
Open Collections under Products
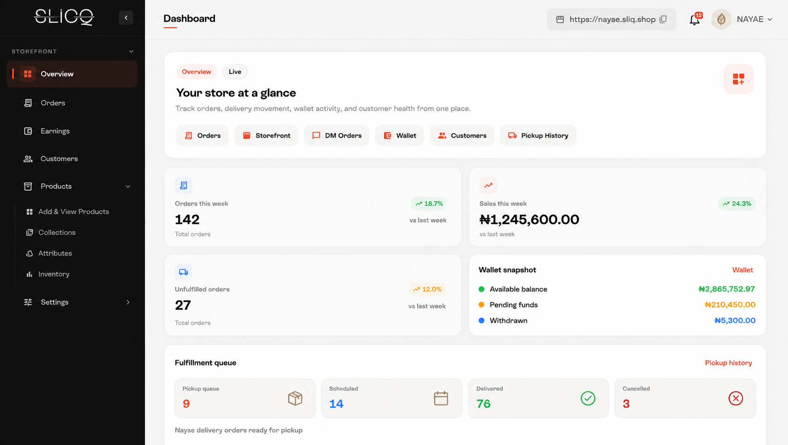pos(57,232)
